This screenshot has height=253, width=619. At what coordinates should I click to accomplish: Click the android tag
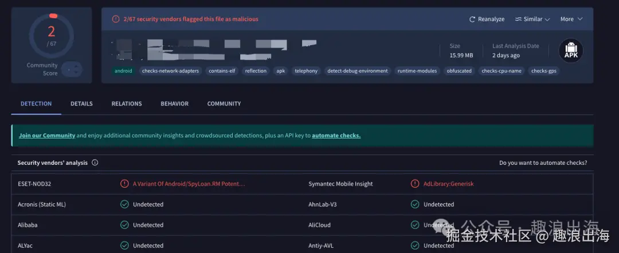pyautogui.click(x=123, y=71)
